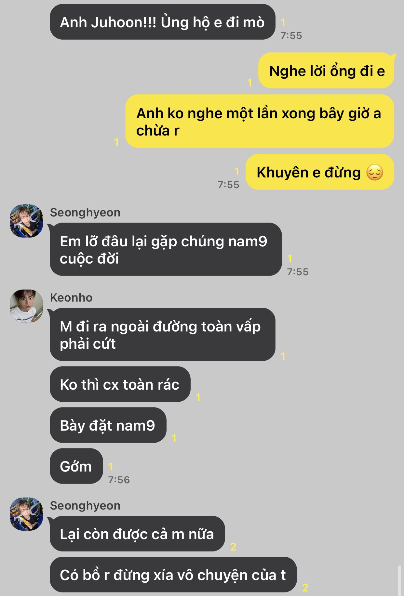Select the 'Anh Juhoon!!! Ủng hộ e đi mò' message

pyautogui.click(x=163, y=22)
